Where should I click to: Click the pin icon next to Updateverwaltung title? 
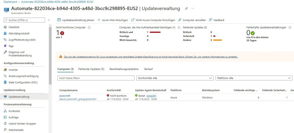click(186, 9)
